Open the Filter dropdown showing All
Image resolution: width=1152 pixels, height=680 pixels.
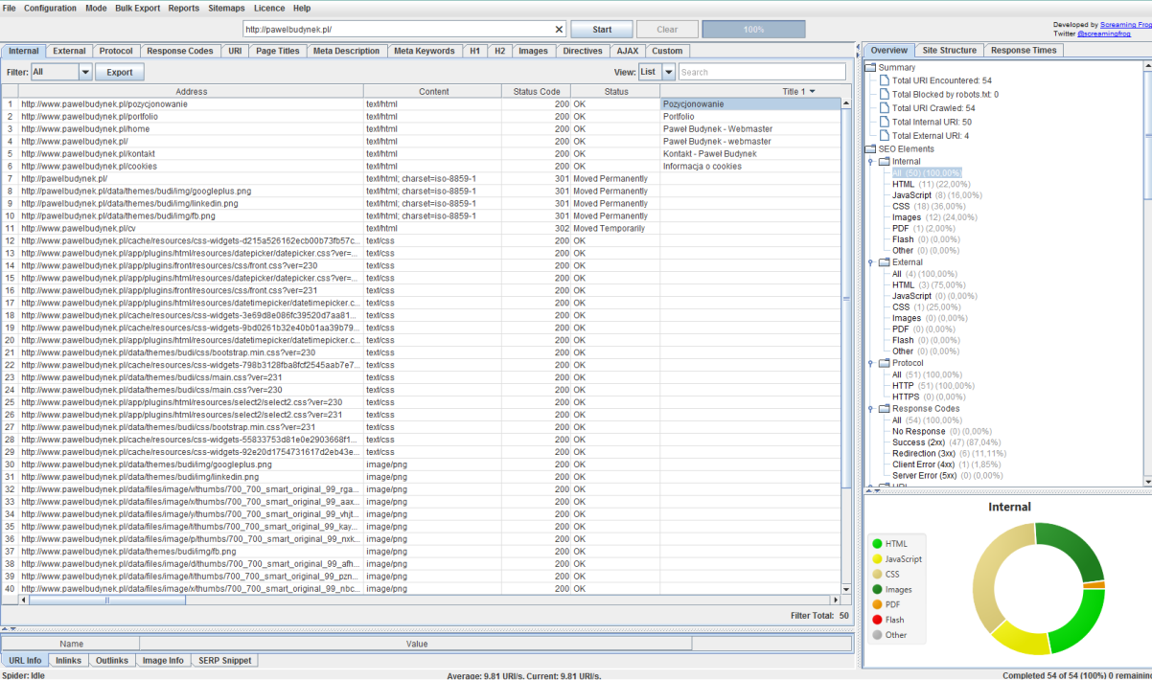tap(61, 72)
